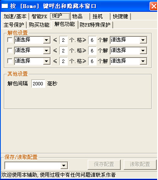This screenshot has height=180, width=158.
Task: Click the 保存配置 button
Action: click(104, 164)
